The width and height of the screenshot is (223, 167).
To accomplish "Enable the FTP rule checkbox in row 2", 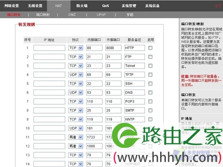I will tap(150, 57).
